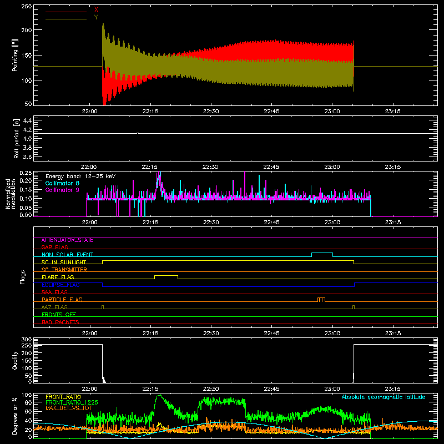Select the PARTICLE_FLAG label
The height and width of the screenshot is (444, 444).
coord(62,300)
